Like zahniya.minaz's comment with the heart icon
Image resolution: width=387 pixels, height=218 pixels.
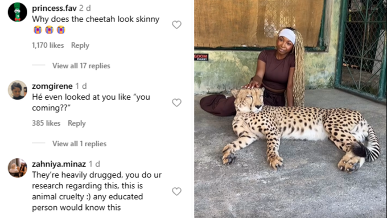pos(176,191)
